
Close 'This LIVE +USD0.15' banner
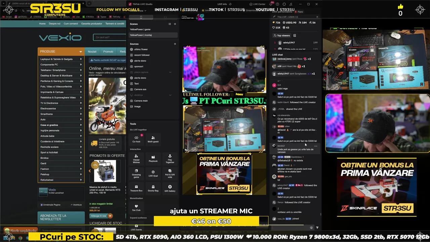(x=317, y=17)
